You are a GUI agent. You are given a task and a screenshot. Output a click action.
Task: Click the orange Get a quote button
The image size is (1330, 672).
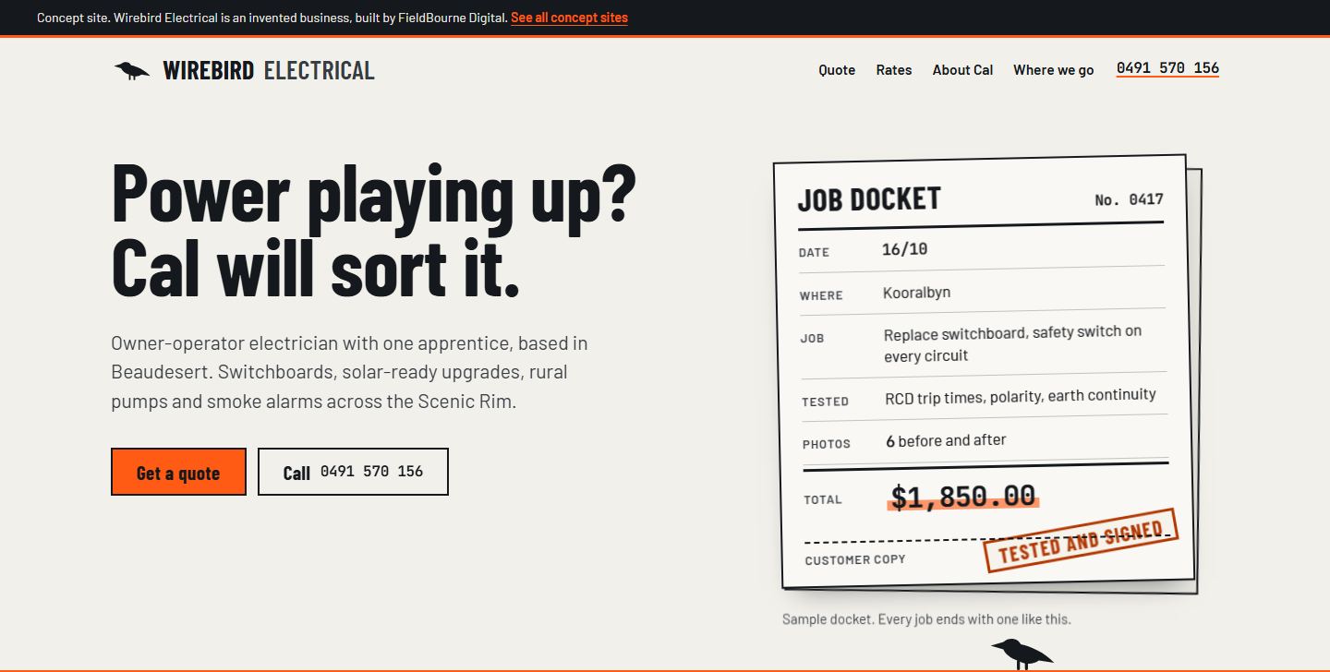(x=178, y=472)
